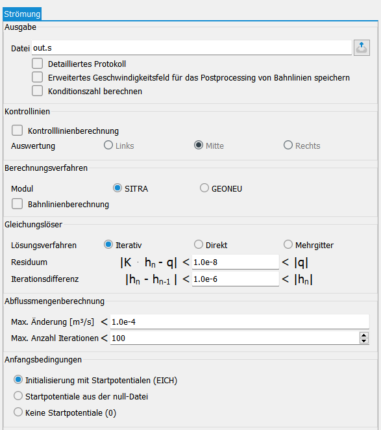
Task: Increase Max. Anzahl Iterationen with up arrow
Action: (364, 335)
